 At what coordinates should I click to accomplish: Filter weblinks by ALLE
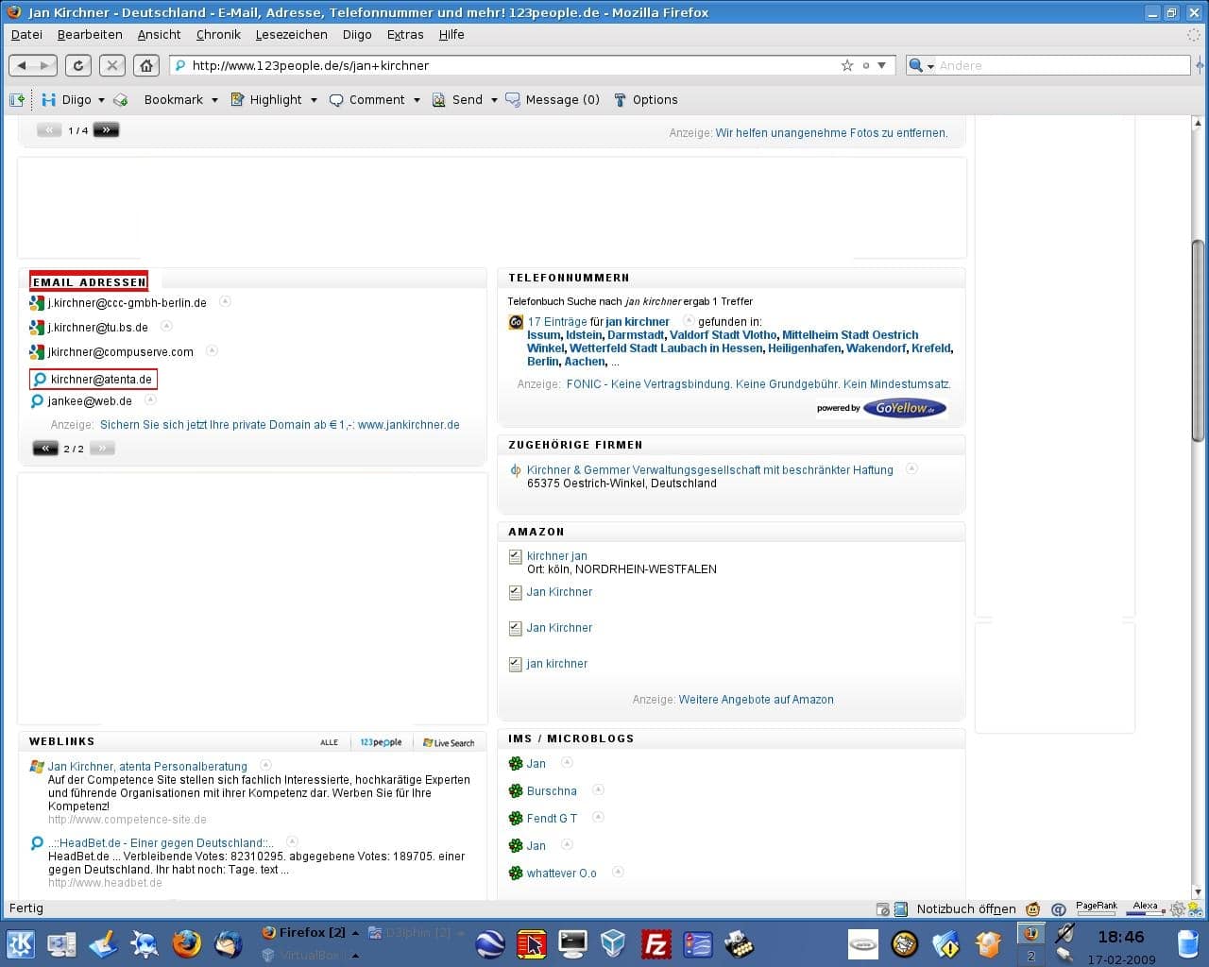coord(329,742)
